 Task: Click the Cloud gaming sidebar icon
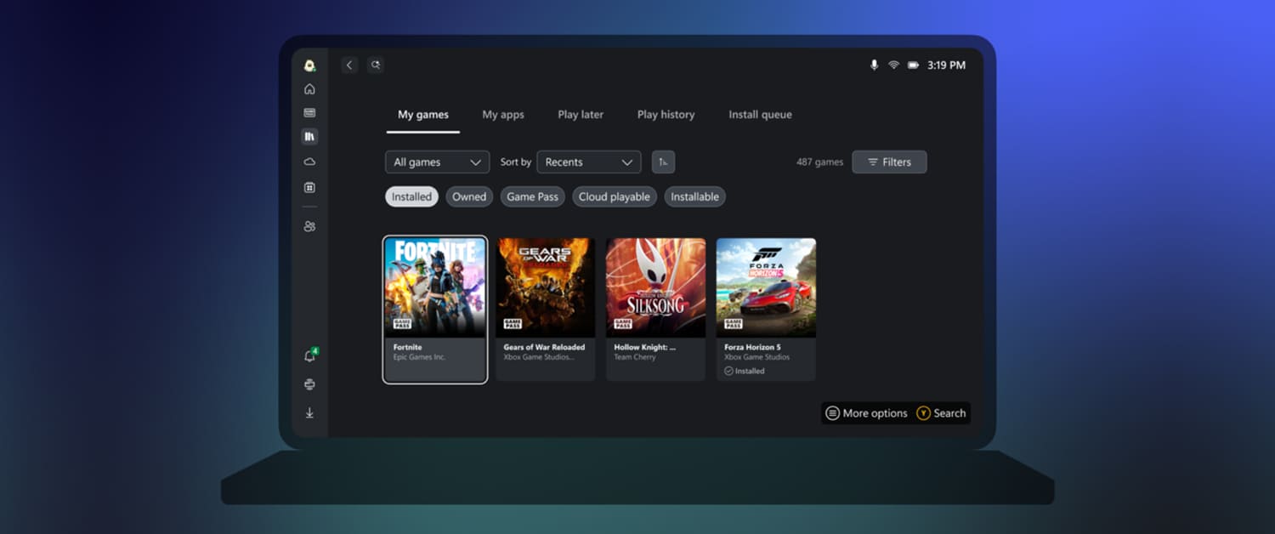309,162
